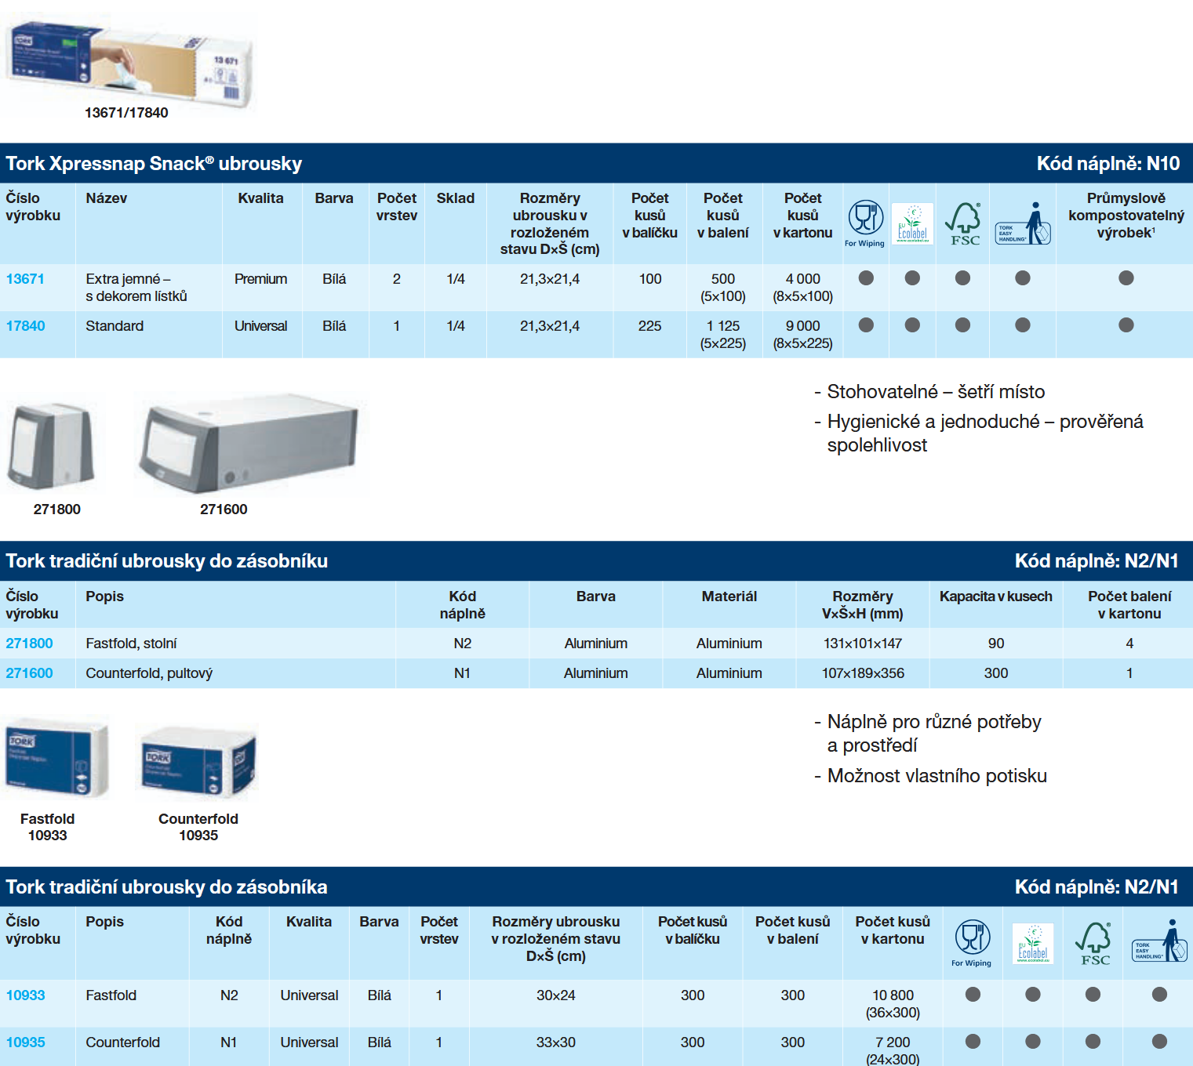Open dispenser product 271600 link
Screen dimensions: 1193x1066
pos(29,673)
